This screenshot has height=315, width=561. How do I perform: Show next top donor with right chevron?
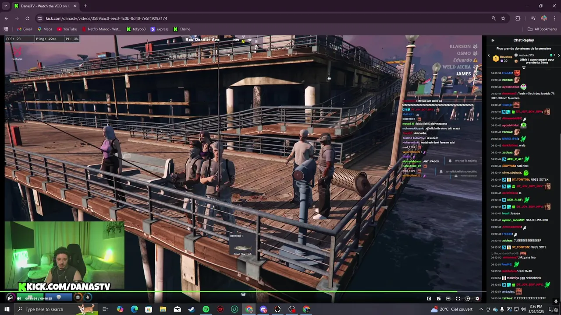pyautogui.click(x=558, y=56)
